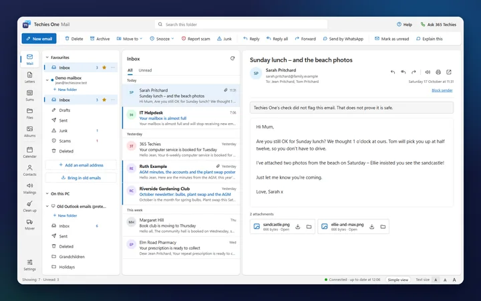Open the Elm Road Pharmacy prescription email
Viewport: 481px width, 301px height.
pyautogui.click(x=181, y=247)
